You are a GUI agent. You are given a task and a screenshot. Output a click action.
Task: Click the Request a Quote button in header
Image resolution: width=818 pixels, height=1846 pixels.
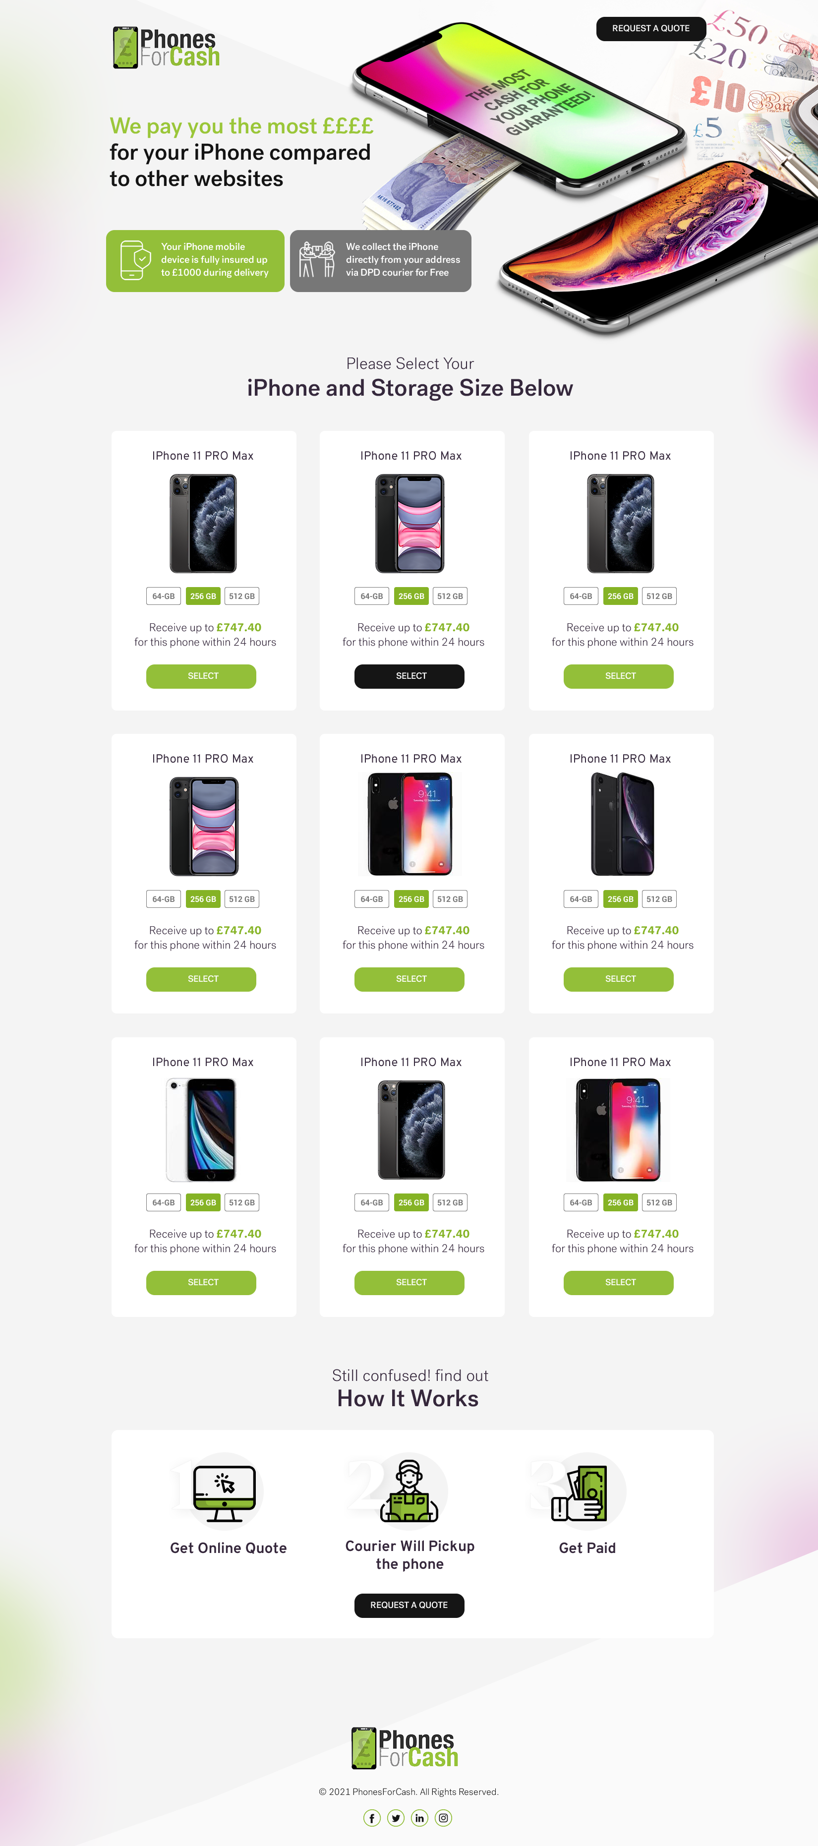point(650,29)
